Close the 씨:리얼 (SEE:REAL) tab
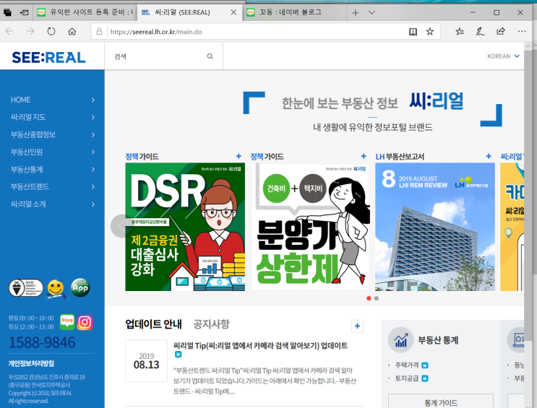This screenshot has width=537, height=408. pyautogui.click(x=233, y=13)
